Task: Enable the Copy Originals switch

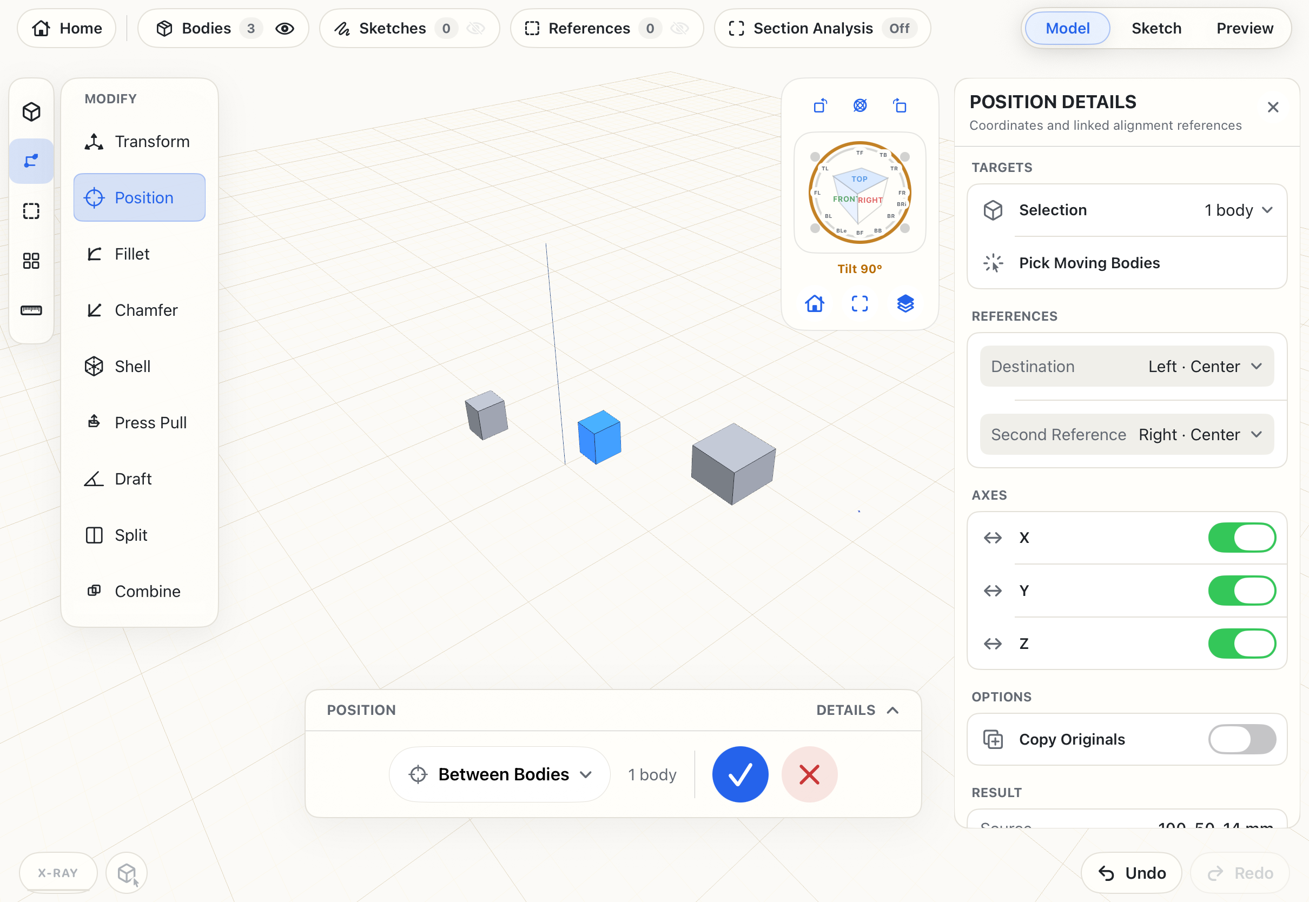Action: coord(1242,739)
